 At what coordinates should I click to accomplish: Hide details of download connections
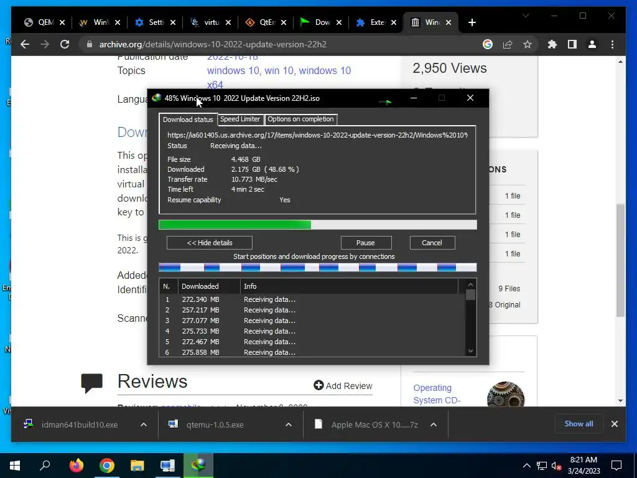209,243
